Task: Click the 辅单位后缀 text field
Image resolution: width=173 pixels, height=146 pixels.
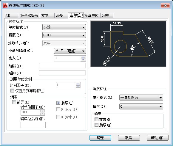Action: click(x=33, y=125)
